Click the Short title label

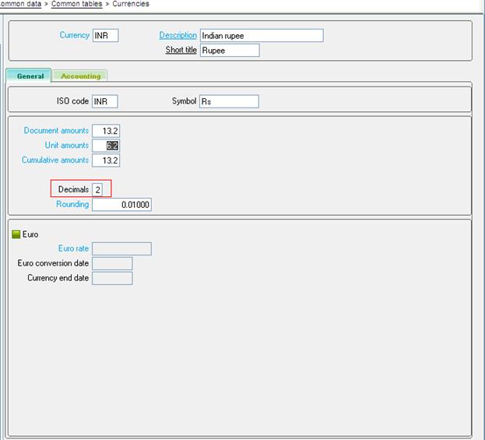click(x=181, y=50)
